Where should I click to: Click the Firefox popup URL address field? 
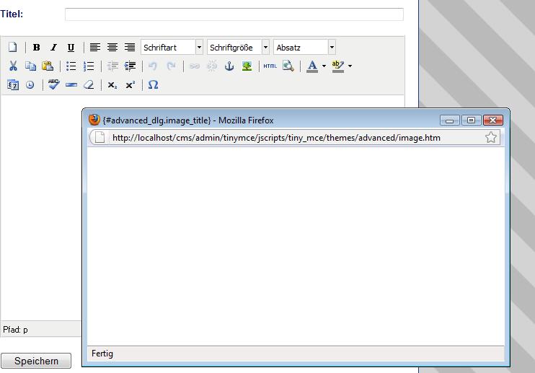tap(288, 138)
